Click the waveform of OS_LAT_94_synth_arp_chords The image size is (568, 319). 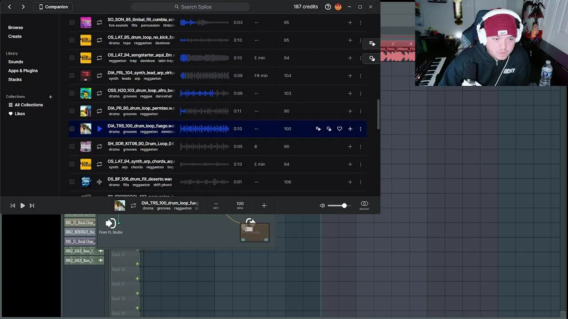click(205, 164)
